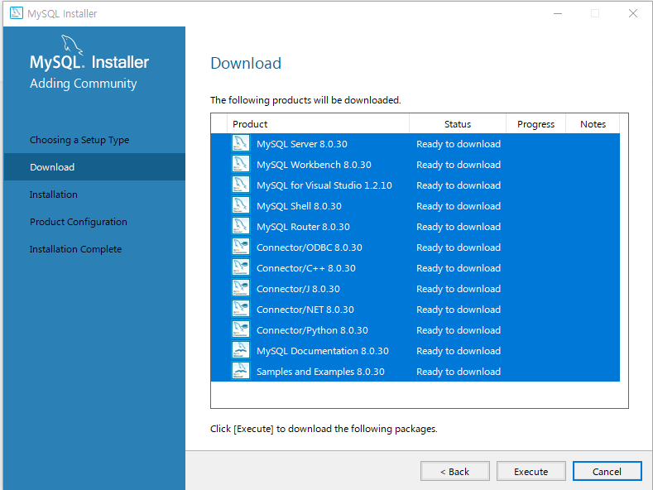Select the MySQL Shell 8.0.30 row text
The width and height of the screenshot is (653, 490).
tap(299, 206)
